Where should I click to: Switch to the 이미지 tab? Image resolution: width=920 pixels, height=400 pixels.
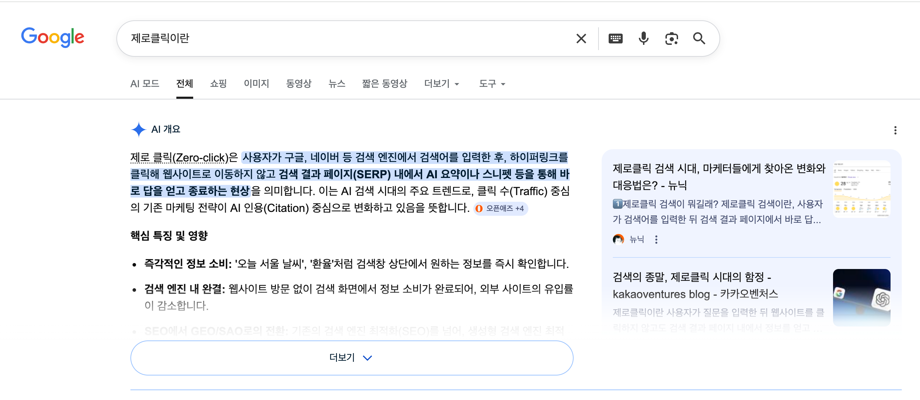coord(256,84)
